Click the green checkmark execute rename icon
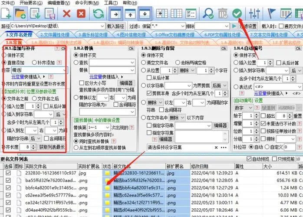The height and width of the screenshot is (217, 303). (237, 13)
